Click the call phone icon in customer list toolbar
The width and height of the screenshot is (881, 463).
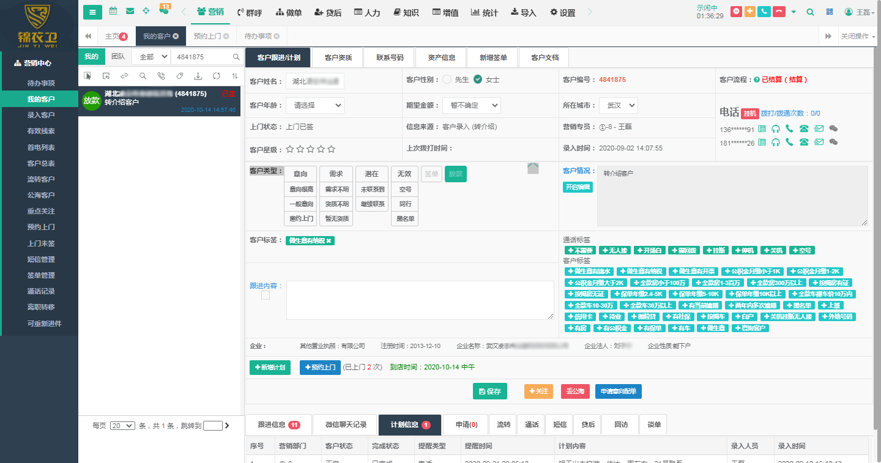click(161, 76)
